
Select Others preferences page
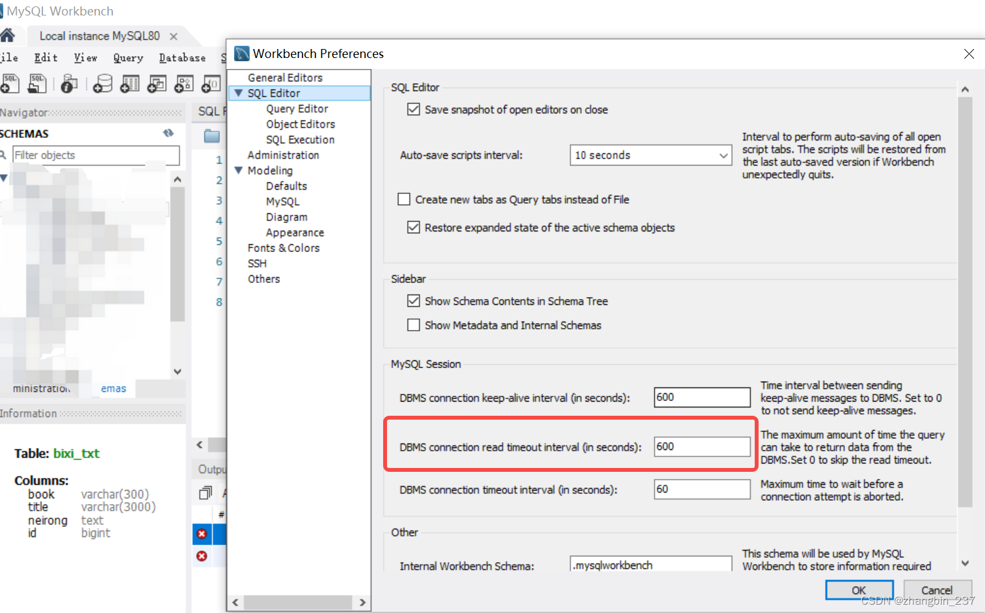pos(264,278)
